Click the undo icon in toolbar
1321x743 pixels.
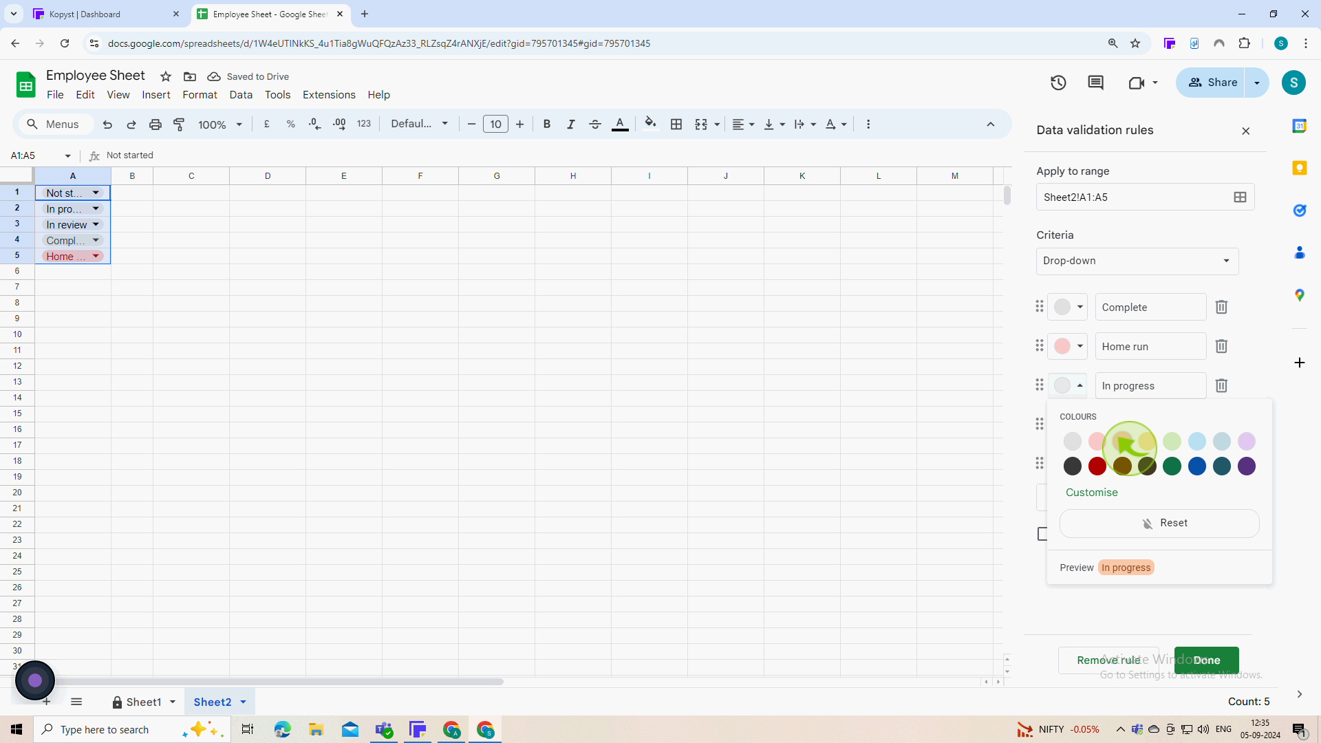(107, 125)
